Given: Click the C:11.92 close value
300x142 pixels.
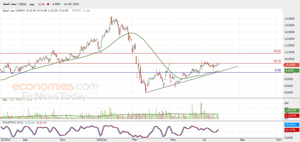Looking at the screenshot, I should click(64, 11).
